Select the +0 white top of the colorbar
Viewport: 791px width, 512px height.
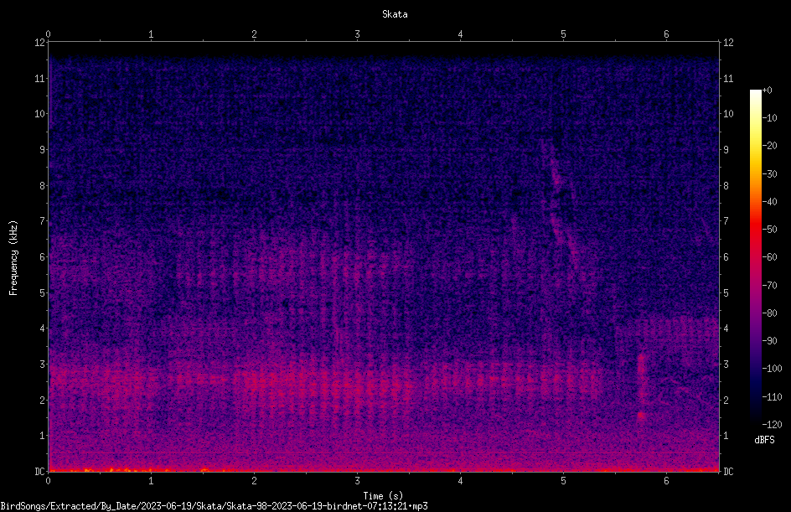(755, 92)
